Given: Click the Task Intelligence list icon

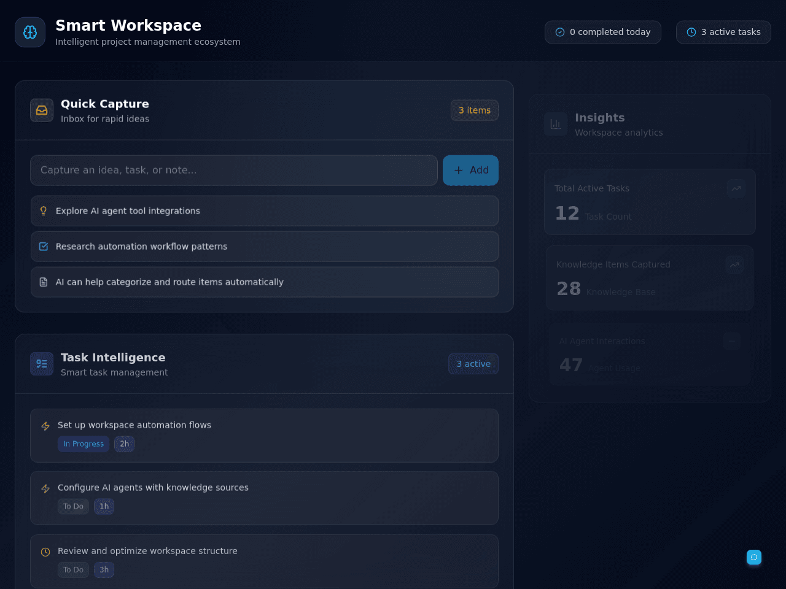Looking at the screenshot, I should [x=42, y=364].
